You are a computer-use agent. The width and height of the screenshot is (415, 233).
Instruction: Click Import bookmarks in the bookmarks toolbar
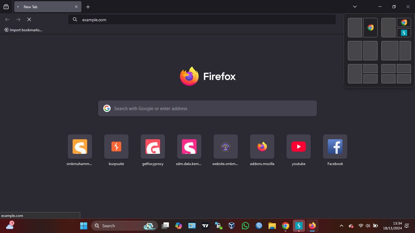(x=23, y=30)
